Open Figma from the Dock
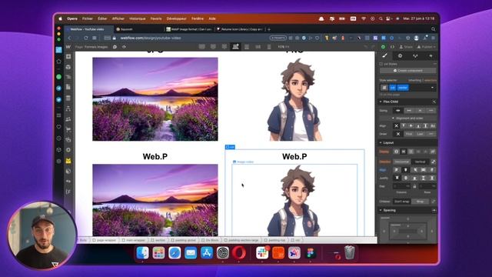 click(x=311, y=253)
